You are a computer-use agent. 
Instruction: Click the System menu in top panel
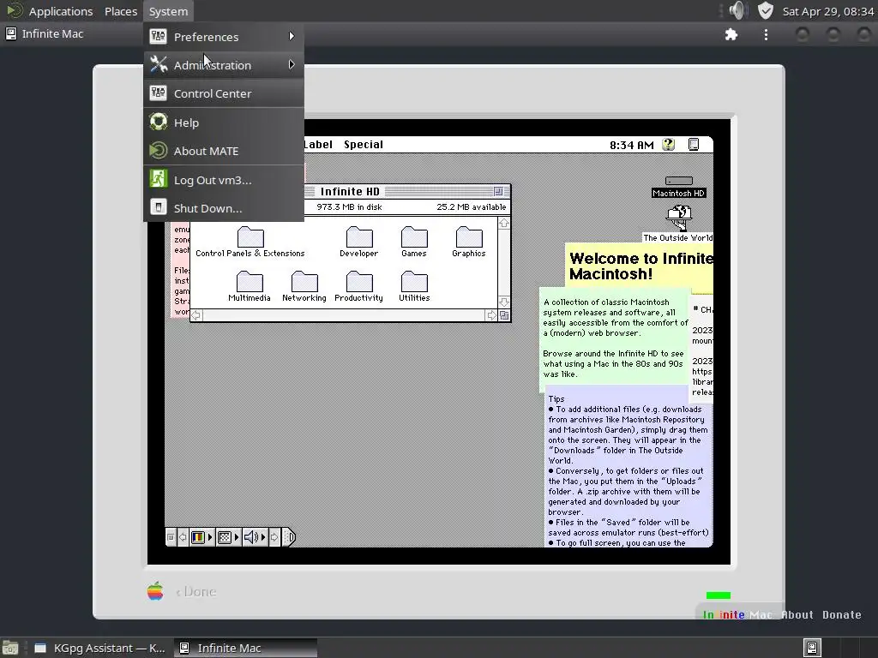(168, 11)
